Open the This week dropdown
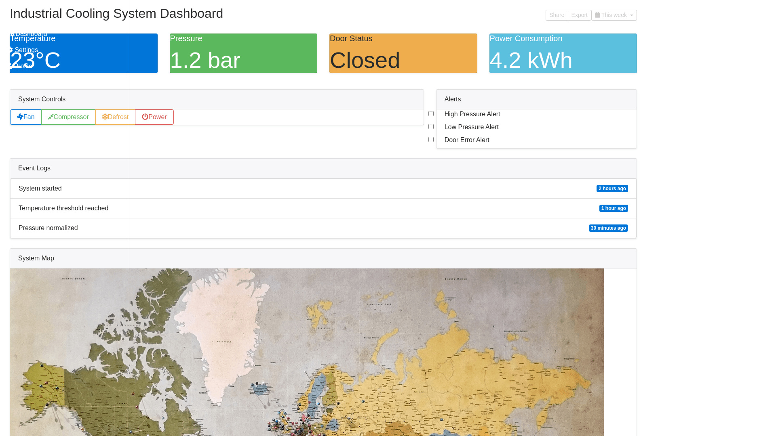 click(x=614, y=15)
